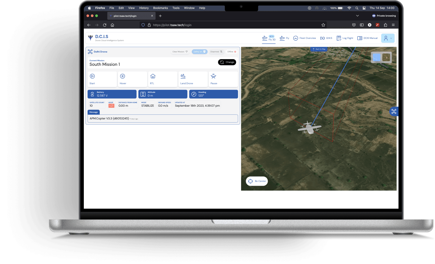The width and height of the screenshot is (435, 264).
Task: Click the Change mission button
Action: pyautogui.click(x=227, y=62)
